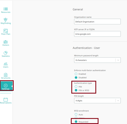Open the 8 characters combo box
The height and width of the screenshot is (124, 127).
(x=97, y=60)
